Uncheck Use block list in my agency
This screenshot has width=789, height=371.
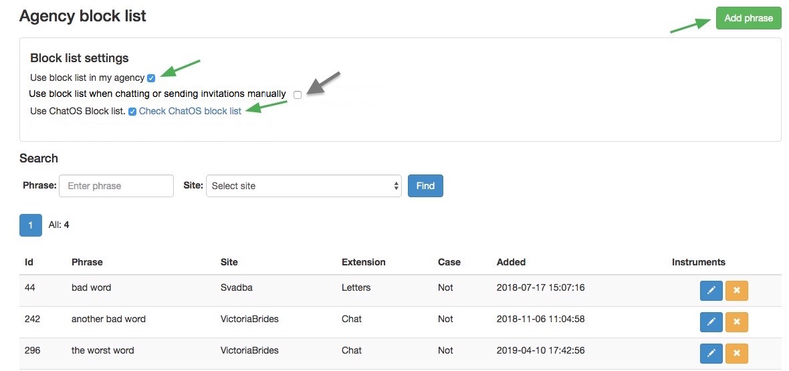[x=151, y=78]
